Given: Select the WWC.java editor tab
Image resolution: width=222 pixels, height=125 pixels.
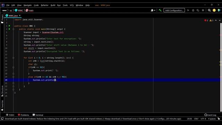Looking at the screenshot, I should point(13,15).
